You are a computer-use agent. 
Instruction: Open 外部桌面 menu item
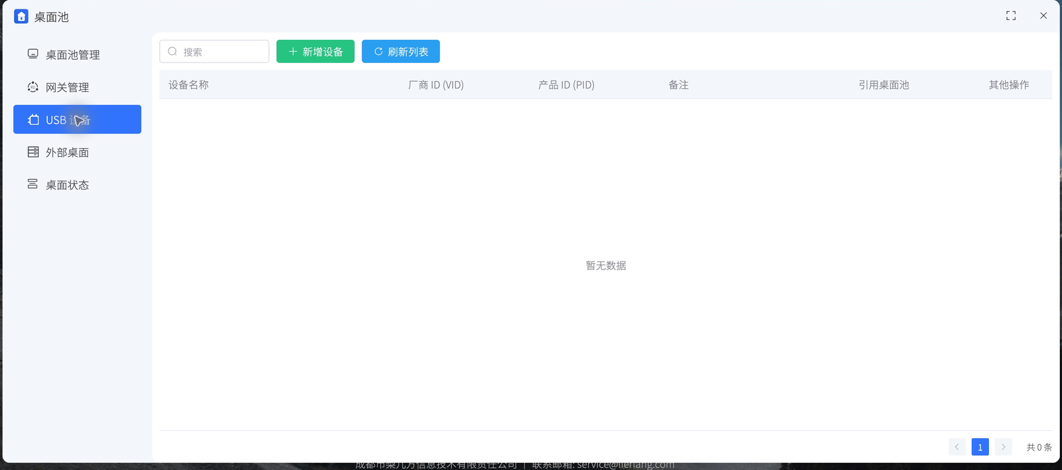77,152
